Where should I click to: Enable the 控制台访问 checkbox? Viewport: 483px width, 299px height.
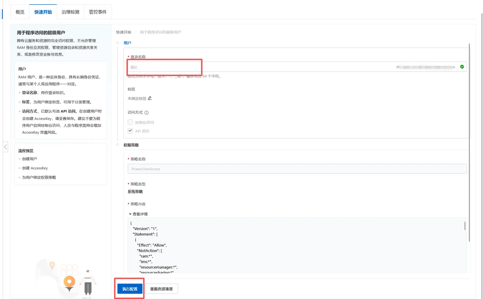pyautogui.click(x=130, y=122)
